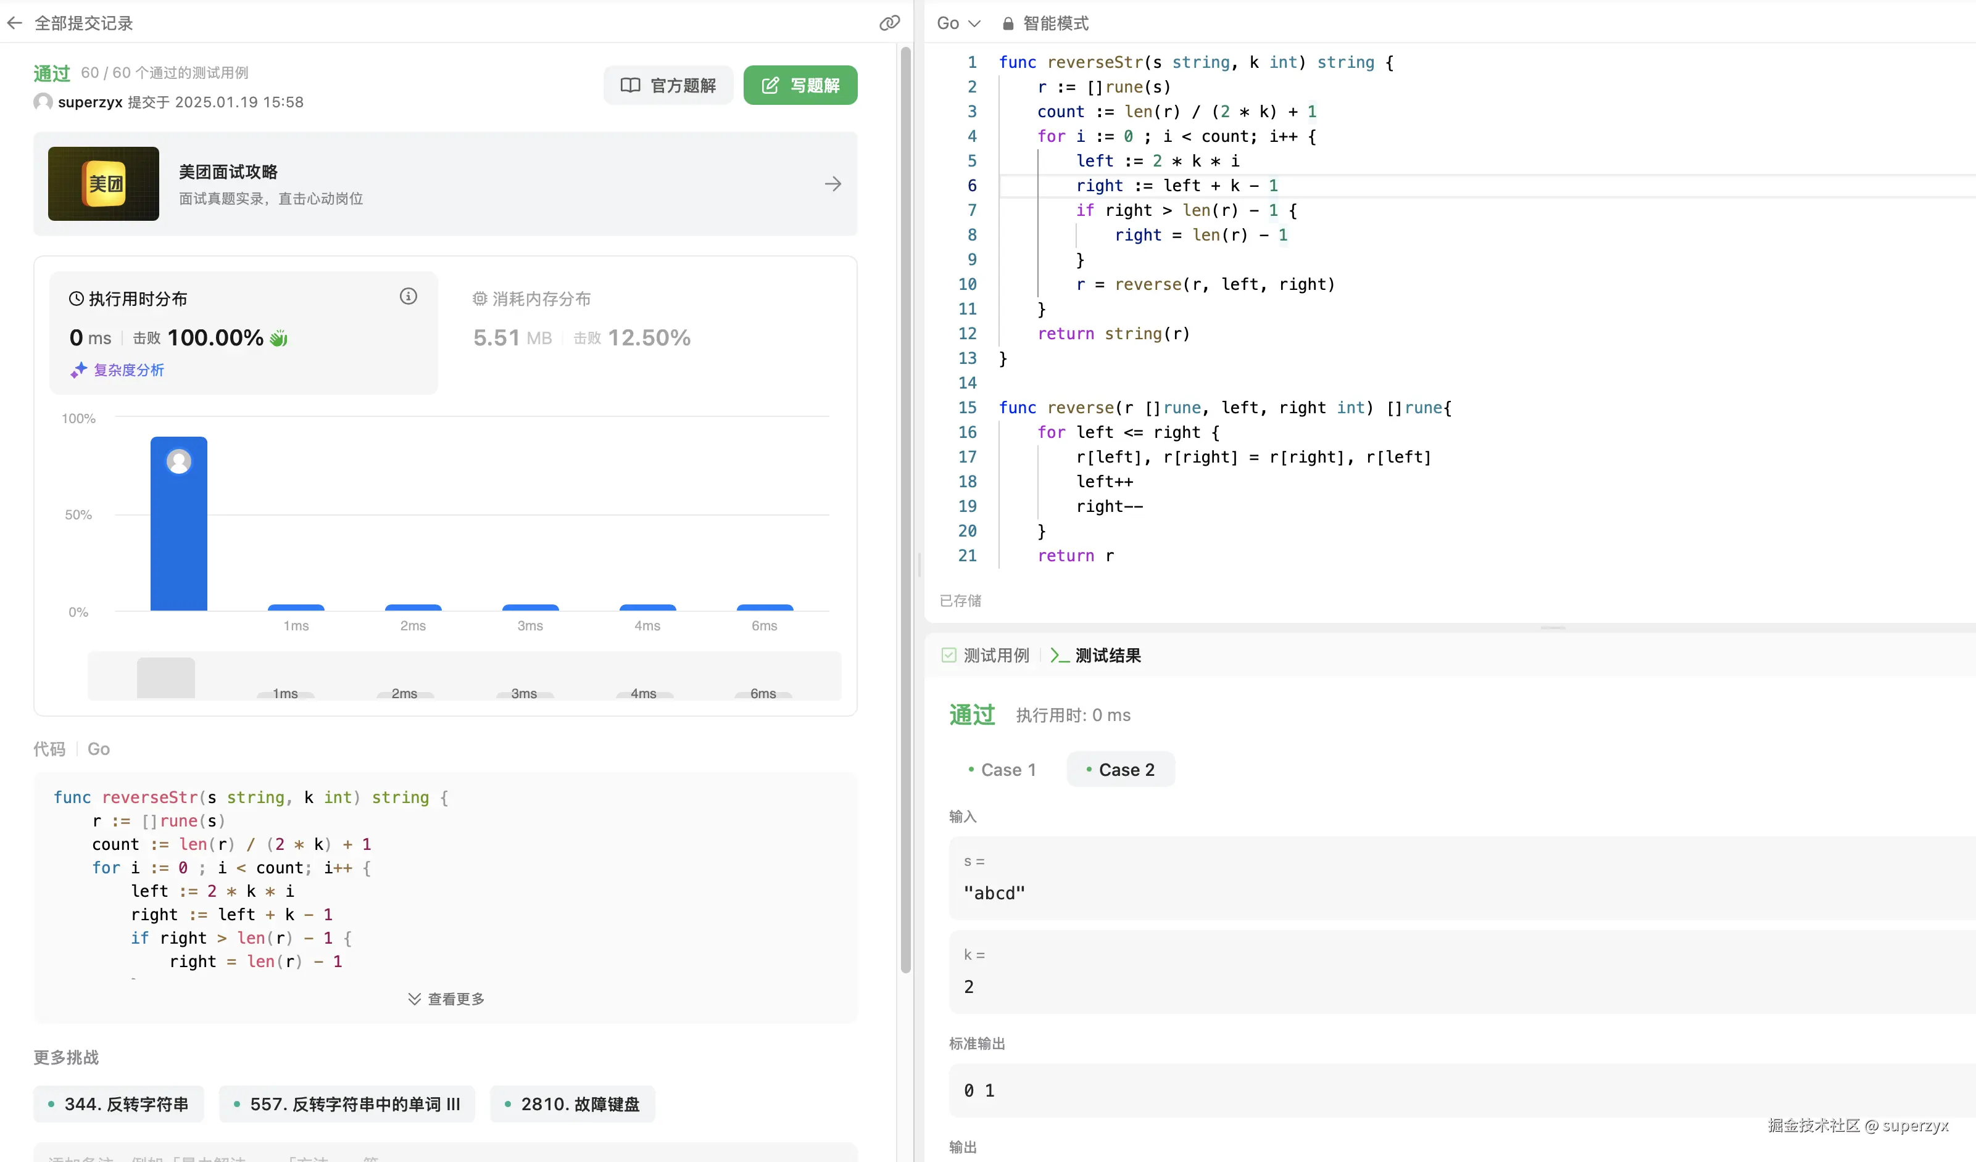The width and height of the screenshot is (1976, 1162).
Task: Open the 官方题解 button
Action: (668, 85)
